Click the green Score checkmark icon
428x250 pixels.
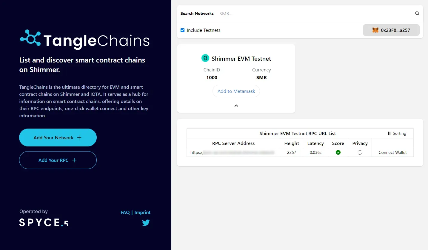point(338,152)
